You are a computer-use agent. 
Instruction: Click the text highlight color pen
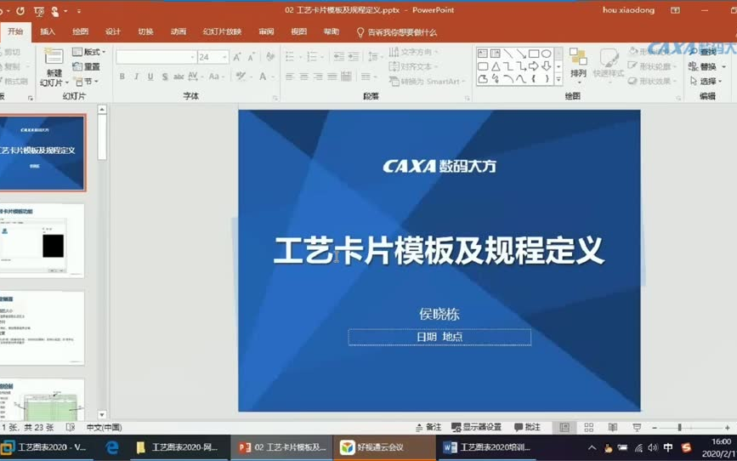(x=241, y=77)
